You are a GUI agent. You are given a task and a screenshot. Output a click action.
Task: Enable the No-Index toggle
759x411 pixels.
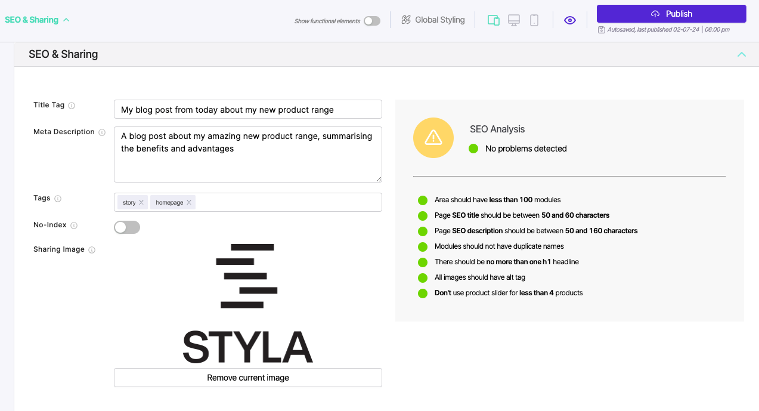coord(127,227)
